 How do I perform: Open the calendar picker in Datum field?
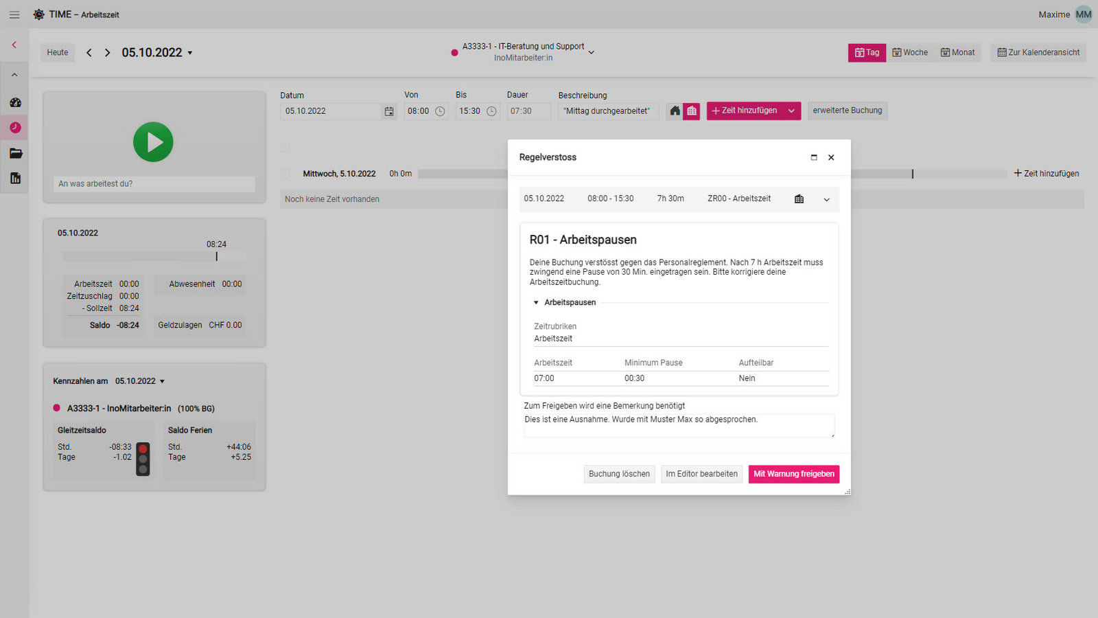click(x=389, y=111)
